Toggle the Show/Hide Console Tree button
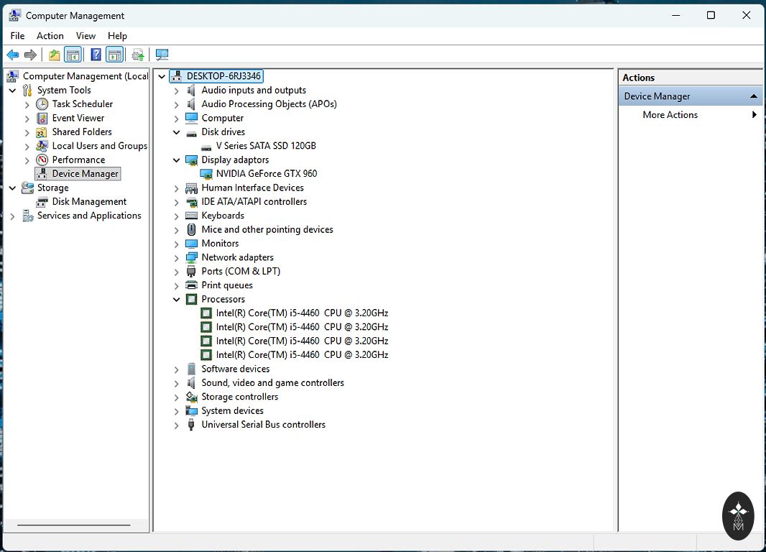Screen dimensions: 766x552 73,55
